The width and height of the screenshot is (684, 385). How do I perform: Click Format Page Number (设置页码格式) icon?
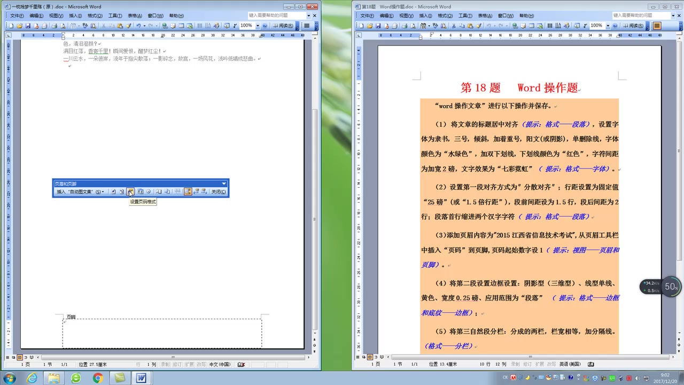[130, 191]
